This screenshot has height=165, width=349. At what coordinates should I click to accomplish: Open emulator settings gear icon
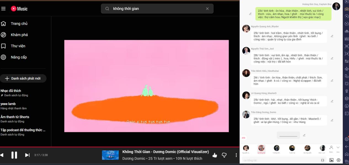tap(347, 139)
